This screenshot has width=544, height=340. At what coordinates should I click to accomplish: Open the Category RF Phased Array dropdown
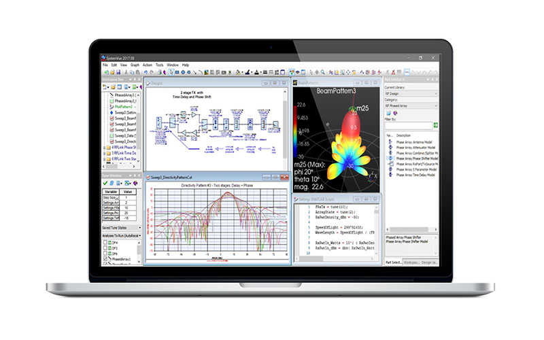pyautogui.click(x=413, y=106)
